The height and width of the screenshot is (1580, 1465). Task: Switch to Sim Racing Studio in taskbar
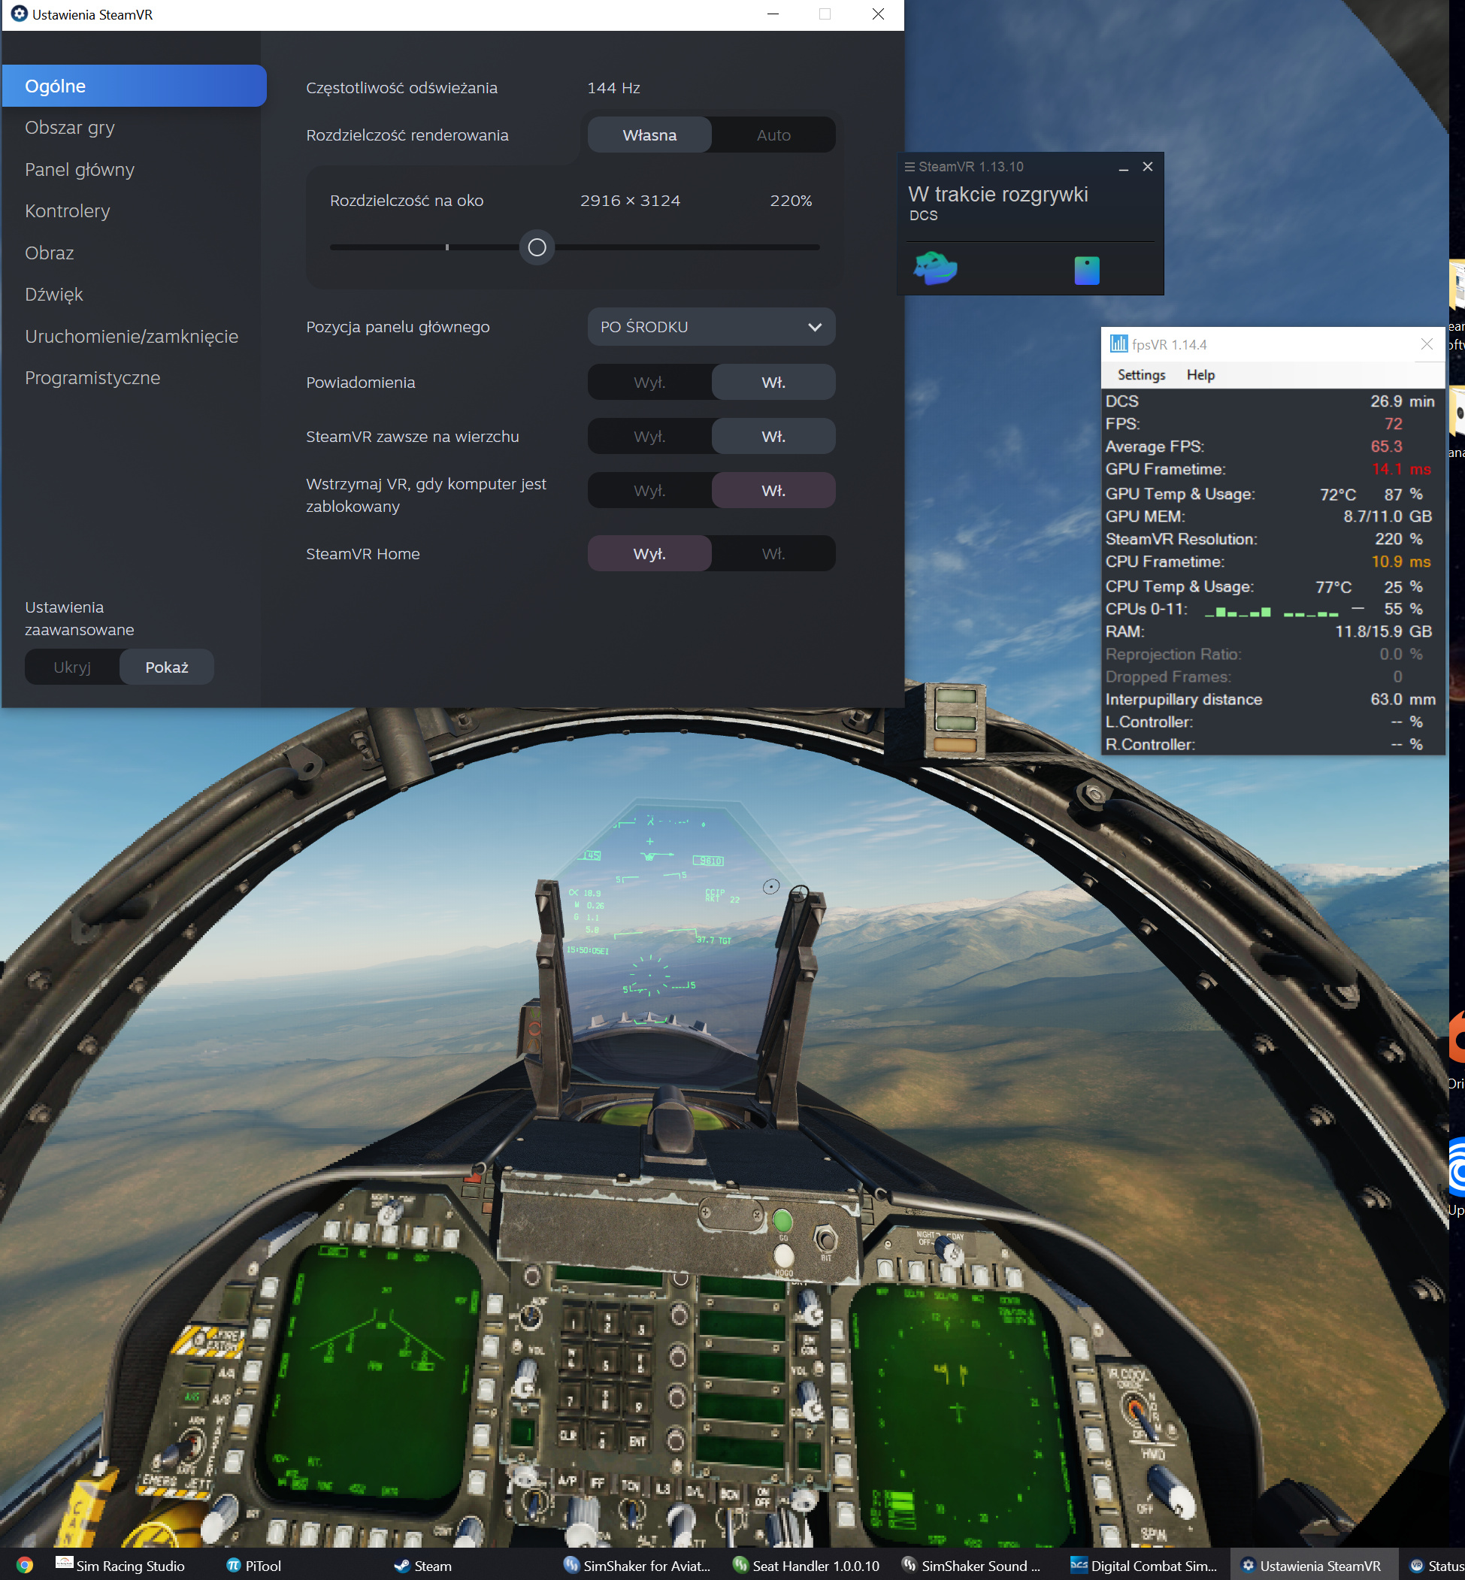coord(120,1566)
